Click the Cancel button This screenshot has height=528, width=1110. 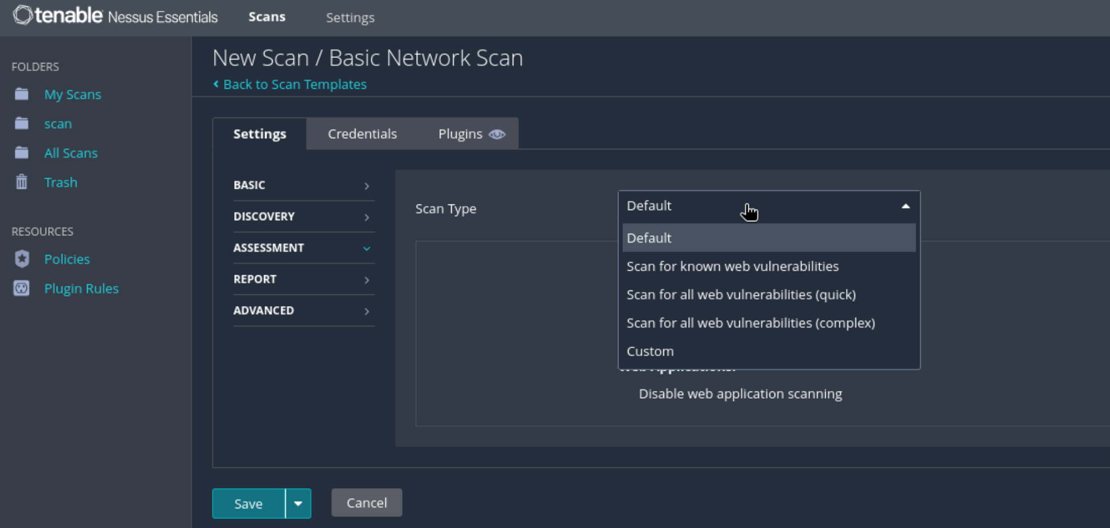[x=366, y=503]
